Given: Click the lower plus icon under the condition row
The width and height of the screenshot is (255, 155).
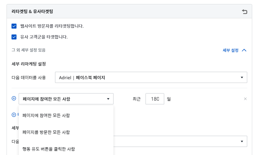Looking at the screenshot, I should click(x=14, y=115).
